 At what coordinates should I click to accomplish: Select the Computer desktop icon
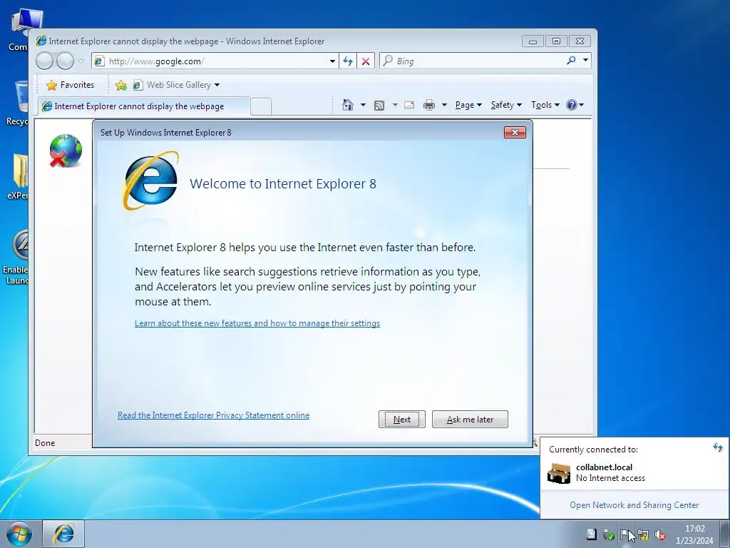pos(19,30)
